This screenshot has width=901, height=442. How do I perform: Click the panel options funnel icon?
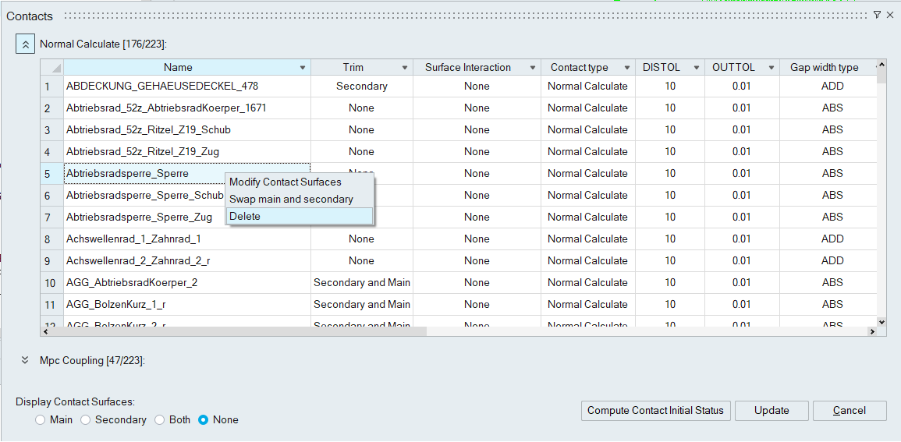point(877,15)
